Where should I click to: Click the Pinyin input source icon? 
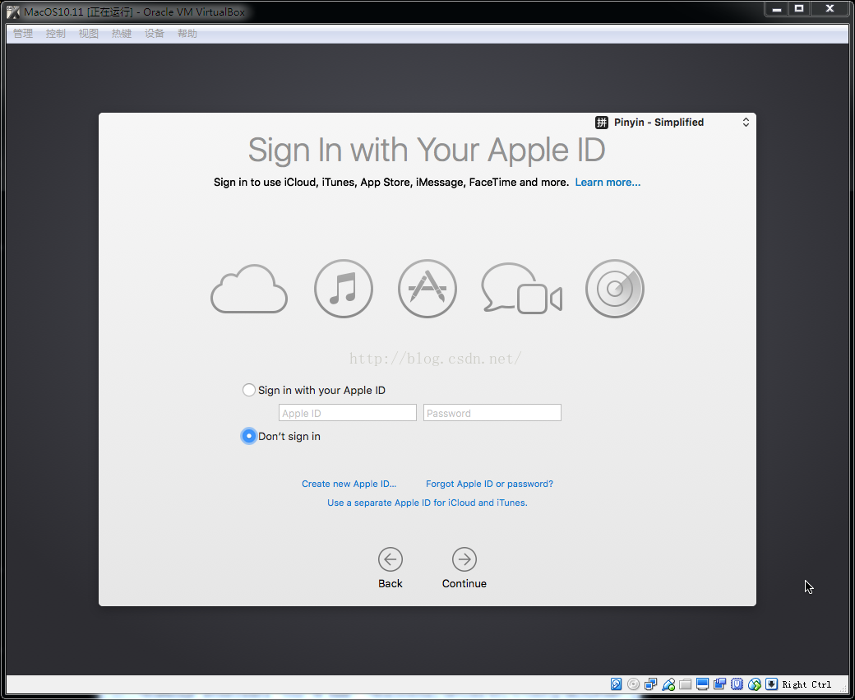[602, 123]
